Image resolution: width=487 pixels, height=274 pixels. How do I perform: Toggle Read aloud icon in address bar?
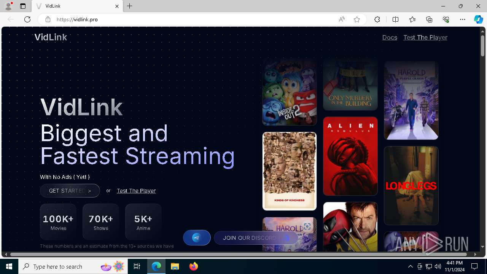pyautogui.click(x=342, y=19)
